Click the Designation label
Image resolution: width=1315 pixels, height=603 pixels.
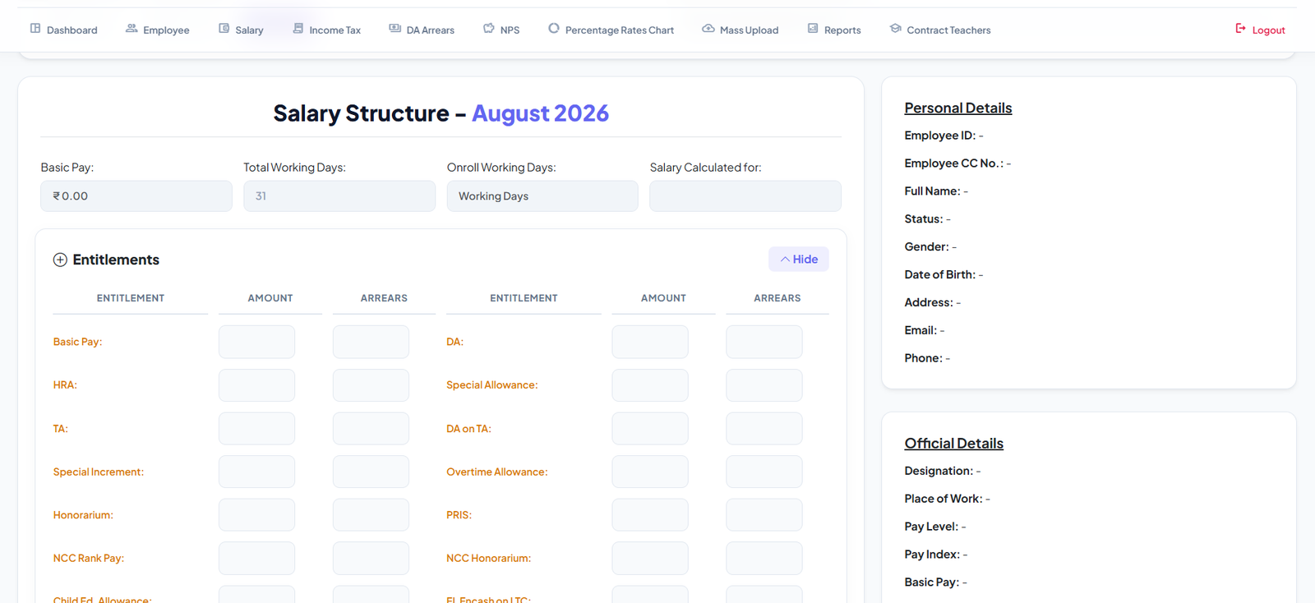click(939, 471)
